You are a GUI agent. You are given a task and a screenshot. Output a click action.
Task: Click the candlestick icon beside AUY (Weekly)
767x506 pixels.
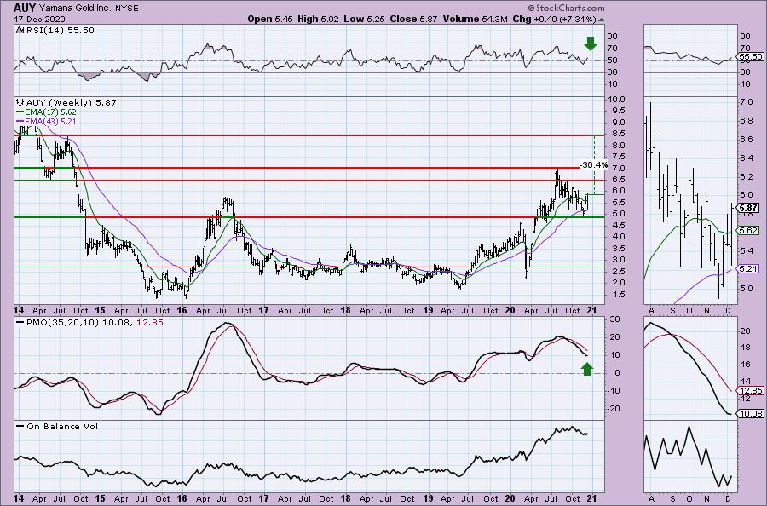(x=20, y=103)
